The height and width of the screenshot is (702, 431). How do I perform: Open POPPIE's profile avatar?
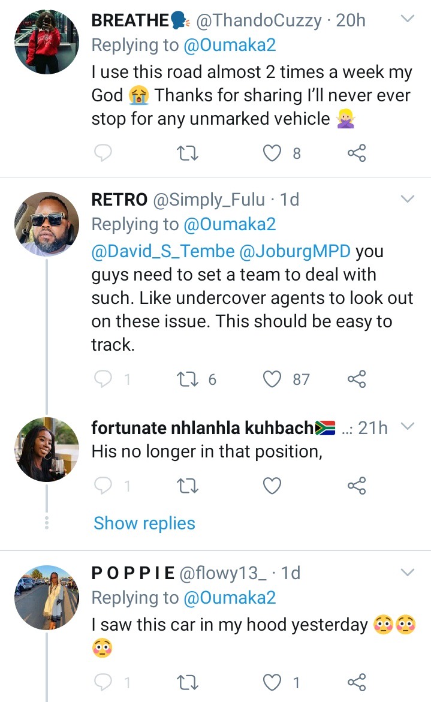pos(47,598)
